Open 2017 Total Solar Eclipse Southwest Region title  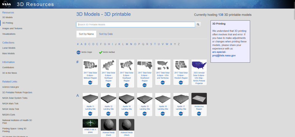(144, 76)
